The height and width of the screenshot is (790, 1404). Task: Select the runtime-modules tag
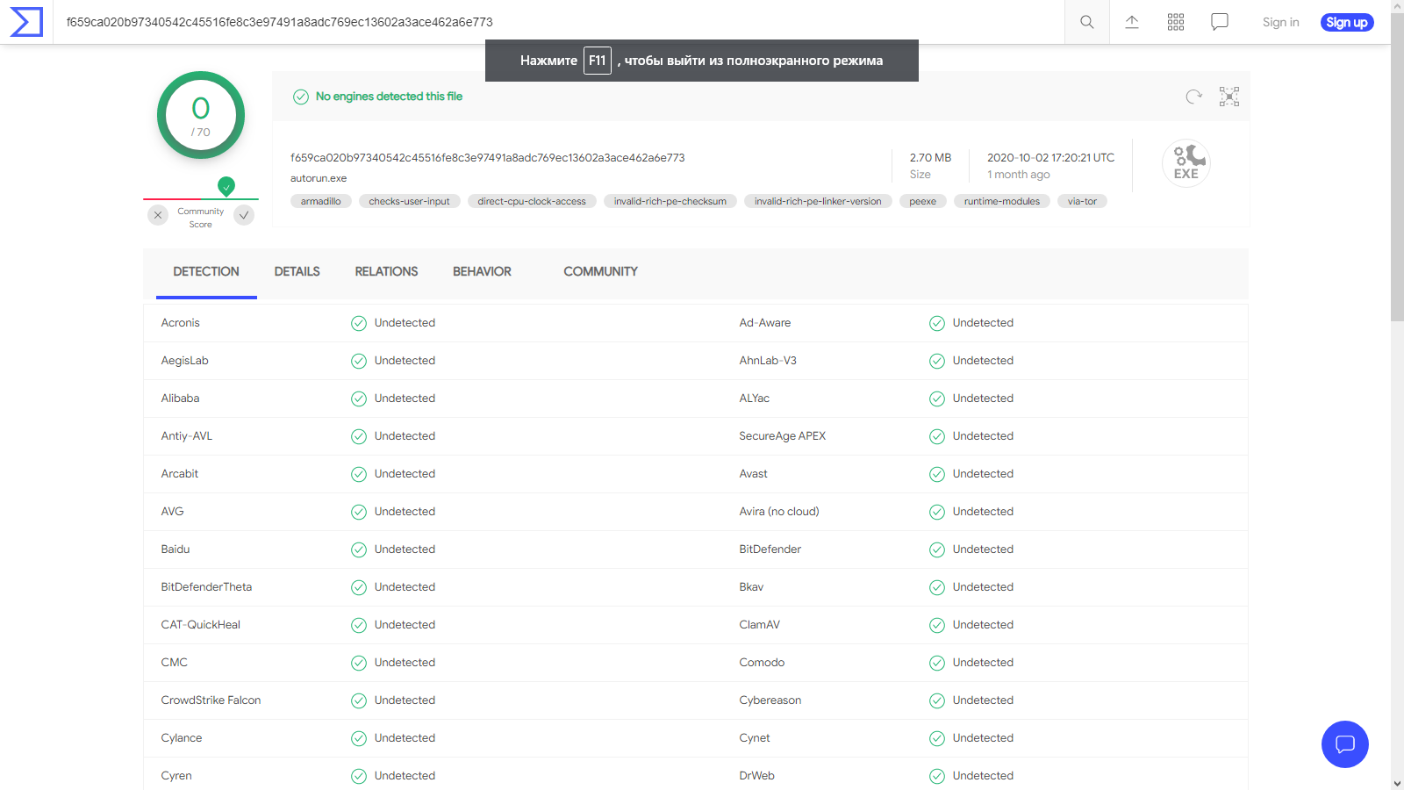[1002, 201]
